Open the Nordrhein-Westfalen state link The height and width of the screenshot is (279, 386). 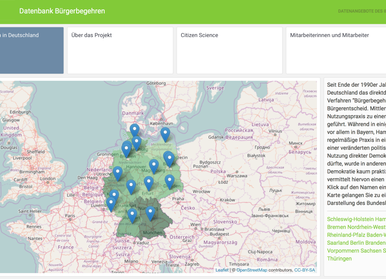coord(367,227)
